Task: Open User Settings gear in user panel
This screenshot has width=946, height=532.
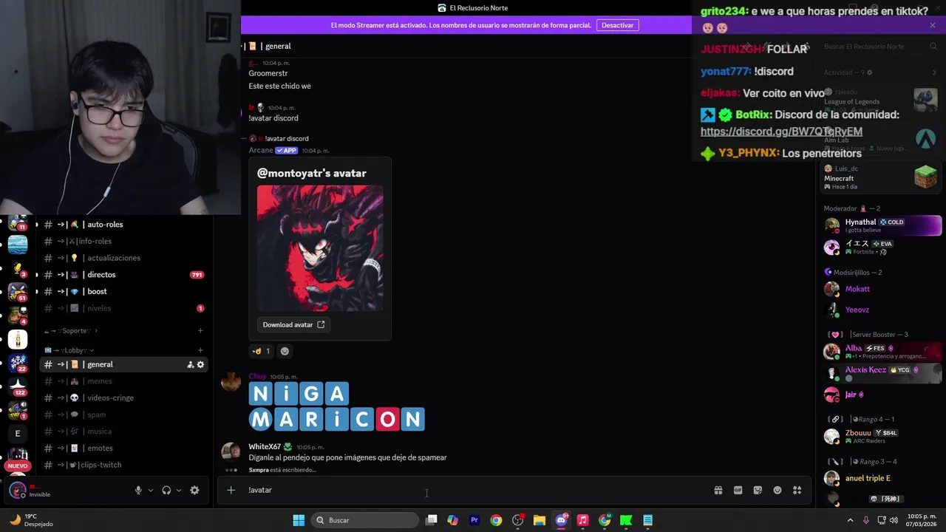Action: click(194, 490)
